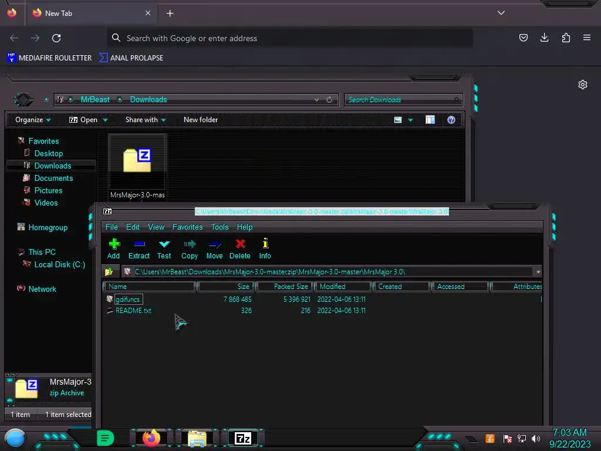The width and height of the screenshot is (601, 451).
Task: Click the Action Center flag tray icon
Action: pyautogui.click(x=507, y=438)
